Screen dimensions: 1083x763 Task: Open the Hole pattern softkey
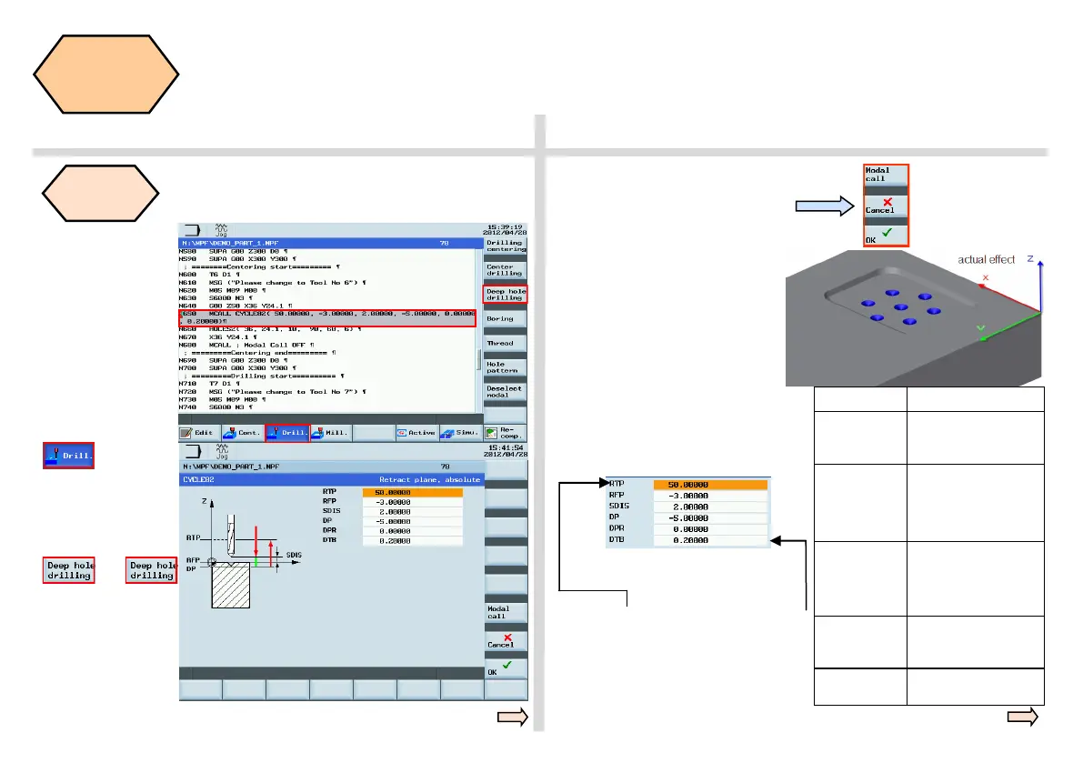pyautogui.click(x=505, y=367)
